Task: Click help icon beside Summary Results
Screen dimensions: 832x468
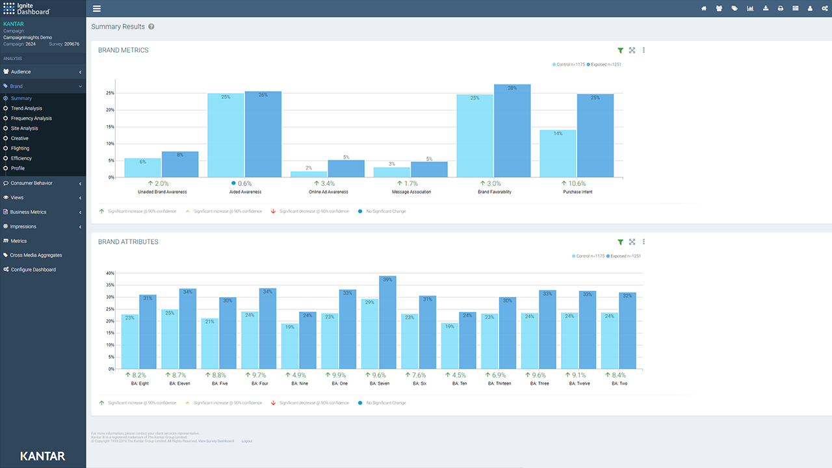Action: click(x=151, y=27)
